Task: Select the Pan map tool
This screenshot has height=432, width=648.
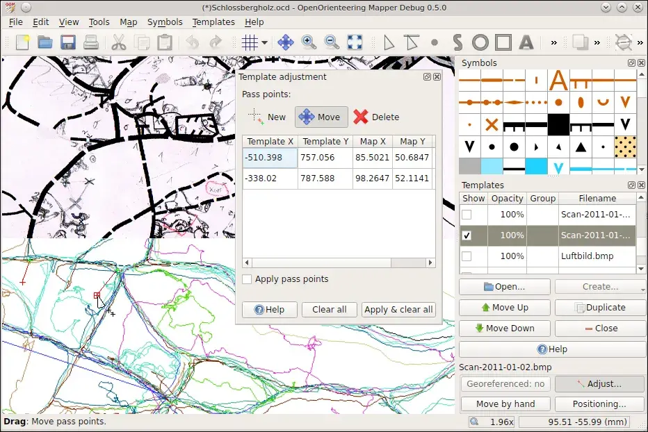Action: 286,42
